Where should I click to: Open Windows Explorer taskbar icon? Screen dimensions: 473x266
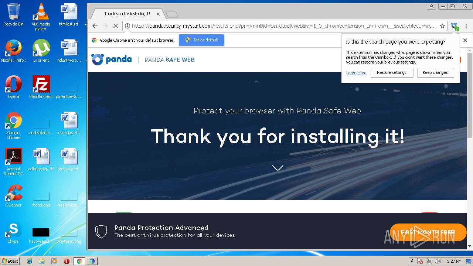click(42, 261)
